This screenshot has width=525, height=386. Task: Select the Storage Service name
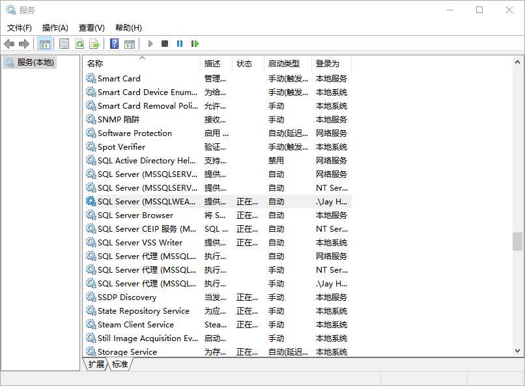point(127,352)
